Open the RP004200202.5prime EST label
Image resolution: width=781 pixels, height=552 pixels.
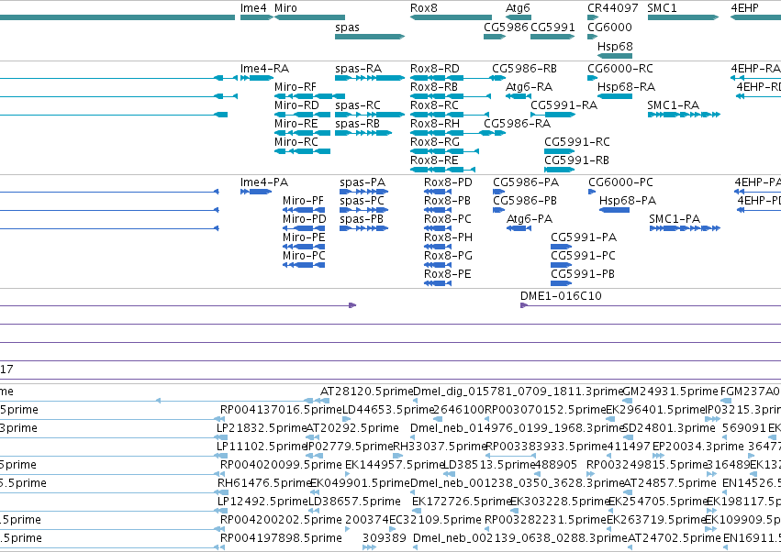click(281, 520)
